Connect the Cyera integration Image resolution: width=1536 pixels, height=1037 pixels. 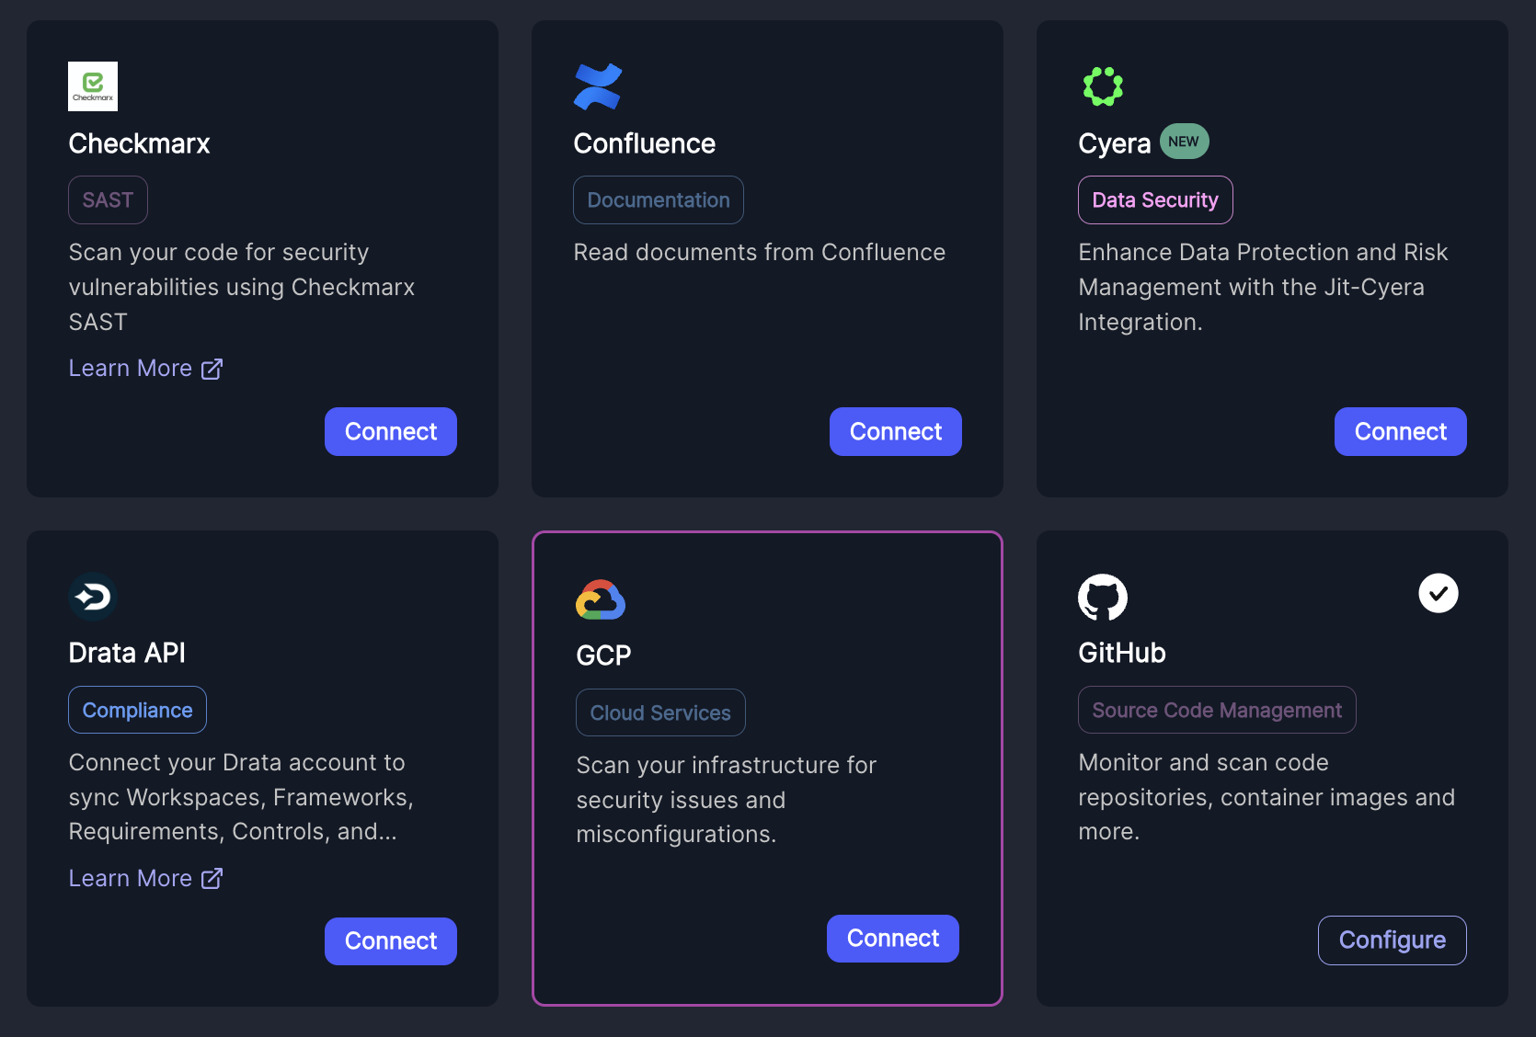tap(1401, 431)
